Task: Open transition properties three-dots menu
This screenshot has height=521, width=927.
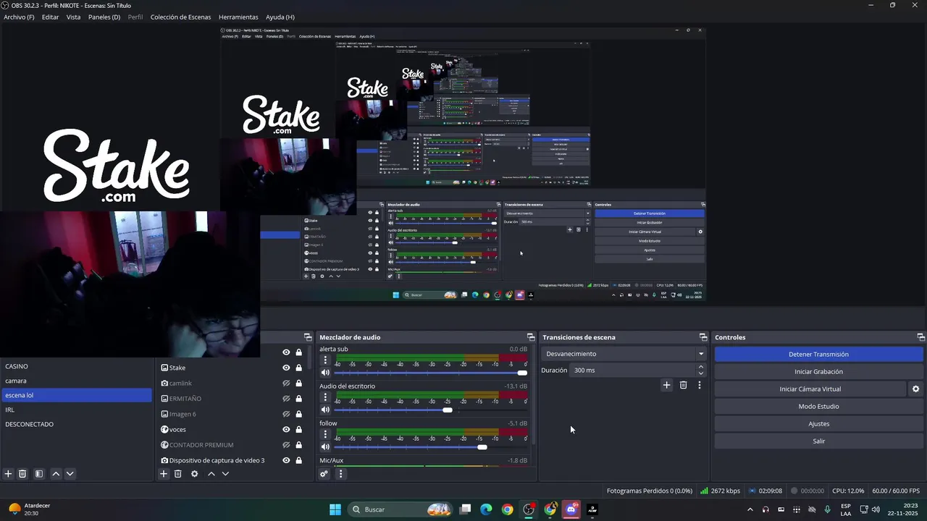Action: point(699,385)
